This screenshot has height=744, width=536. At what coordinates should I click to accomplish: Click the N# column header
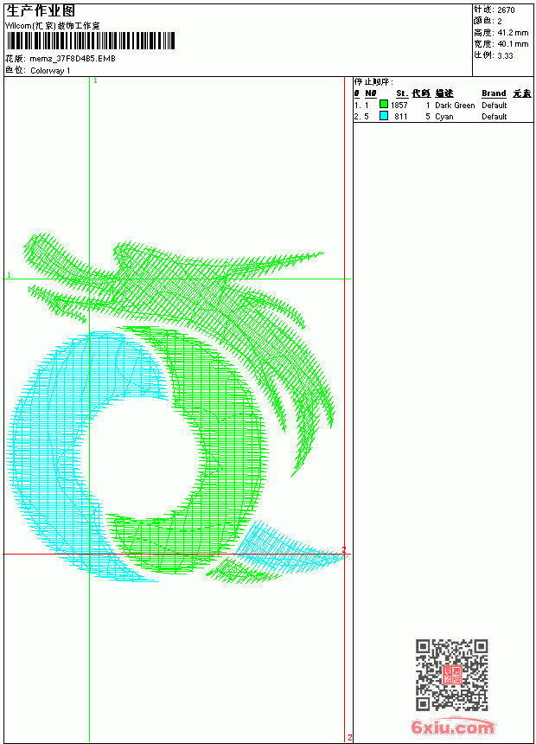pyautogui.click(x=371, y=93)
